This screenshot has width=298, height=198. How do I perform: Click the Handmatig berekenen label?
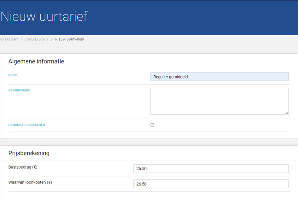[x=26, y=125]
